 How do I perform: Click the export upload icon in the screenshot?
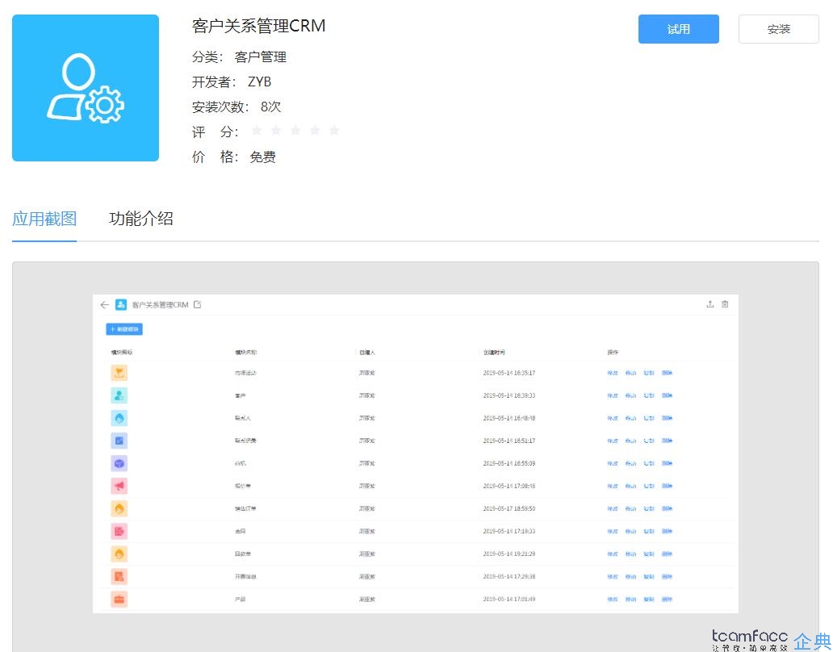coord(710,304)
